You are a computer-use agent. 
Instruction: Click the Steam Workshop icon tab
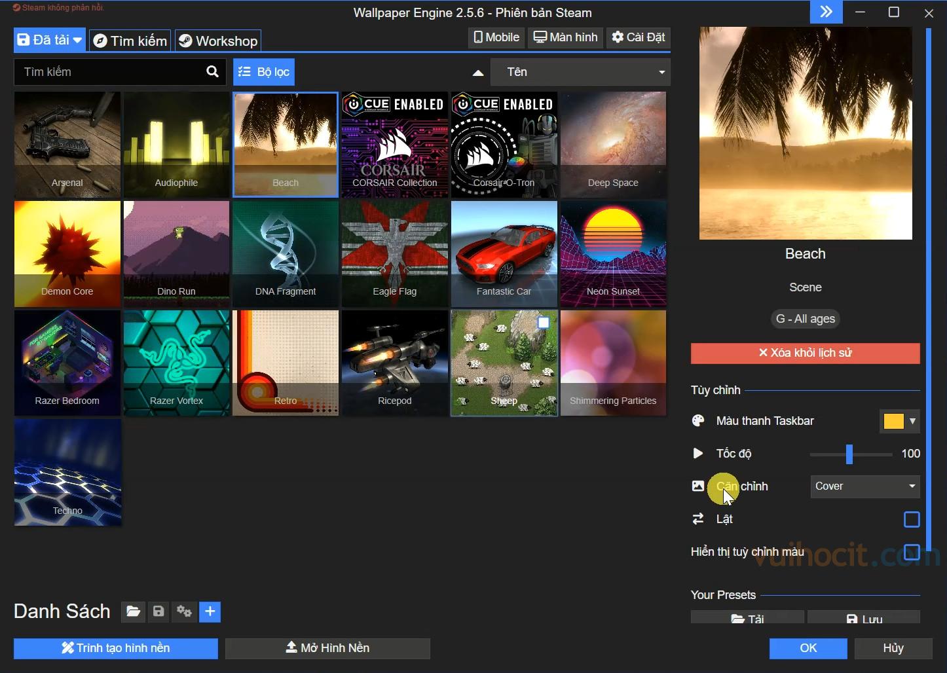(218, 41)
